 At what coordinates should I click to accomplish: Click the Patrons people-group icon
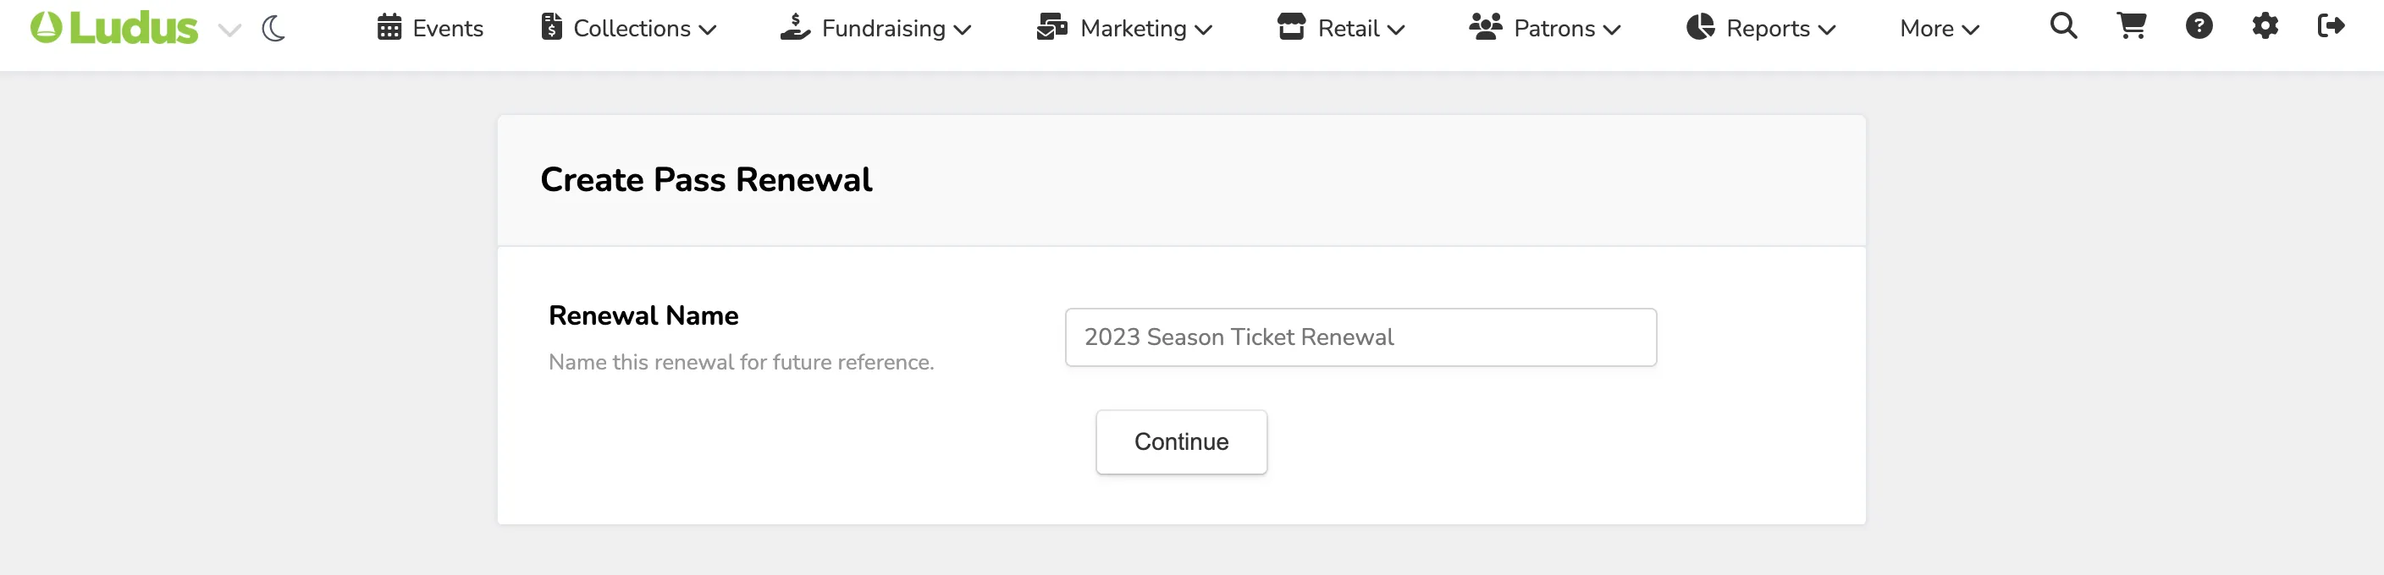click(1486, 27)
